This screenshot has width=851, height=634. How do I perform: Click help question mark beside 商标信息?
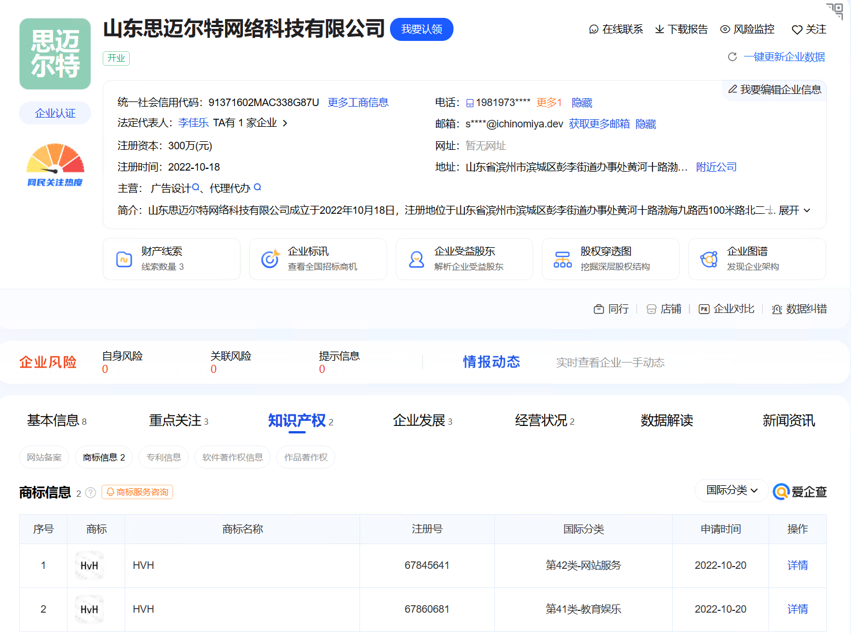tap(91, 493)
